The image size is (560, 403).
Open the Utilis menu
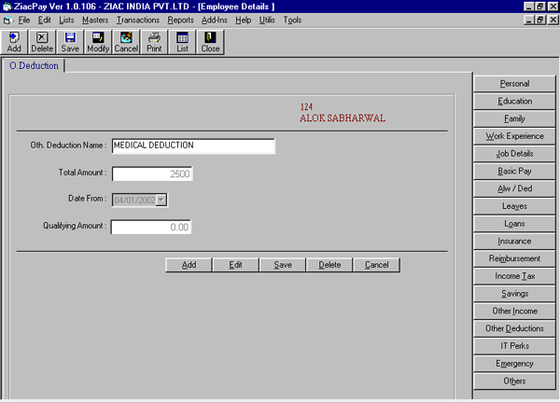tap(267, 20)
